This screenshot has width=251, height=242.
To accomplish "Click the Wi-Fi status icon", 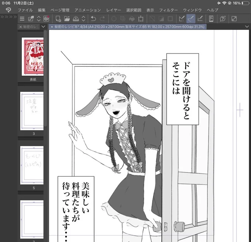I will 224,3.
